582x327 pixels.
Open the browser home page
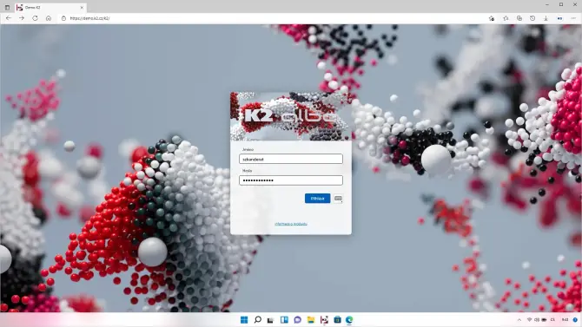point(49,18)
